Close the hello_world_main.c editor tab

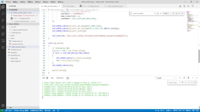click(x=59, y=6)
